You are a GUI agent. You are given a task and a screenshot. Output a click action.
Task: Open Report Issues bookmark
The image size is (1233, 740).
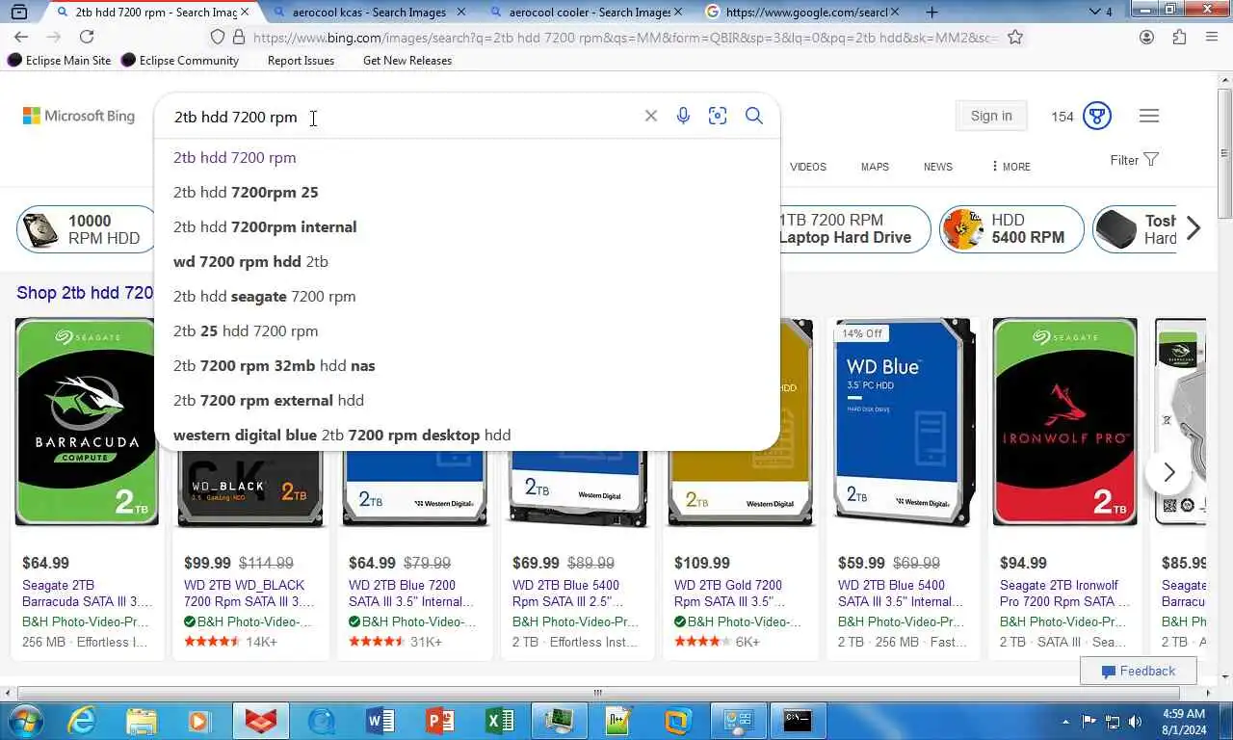pyautogui.click(x=301, y=60)
